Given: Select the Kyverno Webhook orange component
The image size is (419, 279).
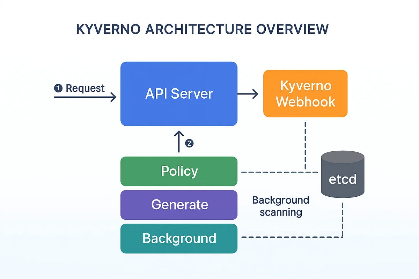Looking at the screenshot, I should pyautogui.click(x=305, y=93).
